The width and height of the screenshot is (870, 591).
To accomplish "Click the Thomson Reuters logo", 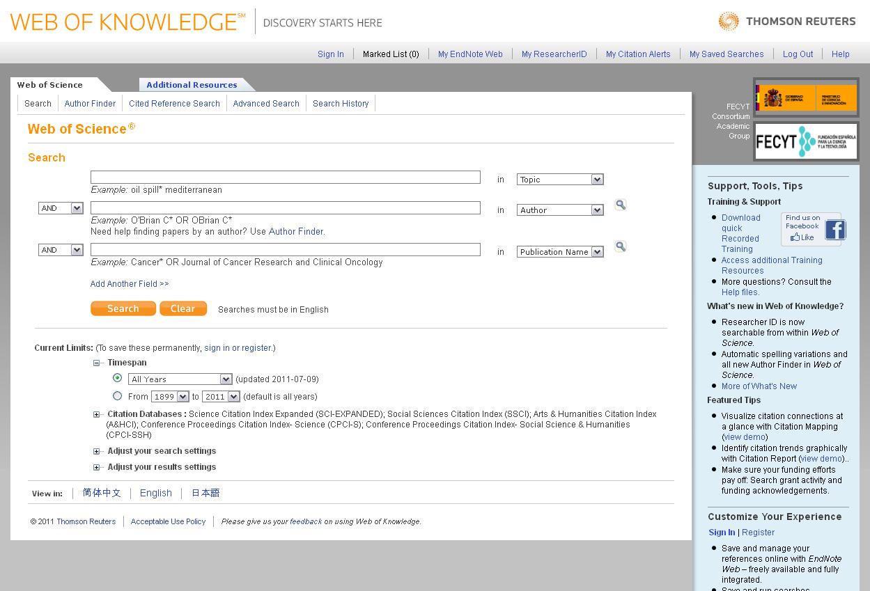I will (787, 21).
